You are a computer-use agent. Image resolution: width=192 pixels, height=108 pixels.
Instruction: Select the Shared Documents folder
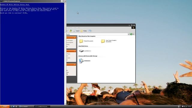pos(86,41)
